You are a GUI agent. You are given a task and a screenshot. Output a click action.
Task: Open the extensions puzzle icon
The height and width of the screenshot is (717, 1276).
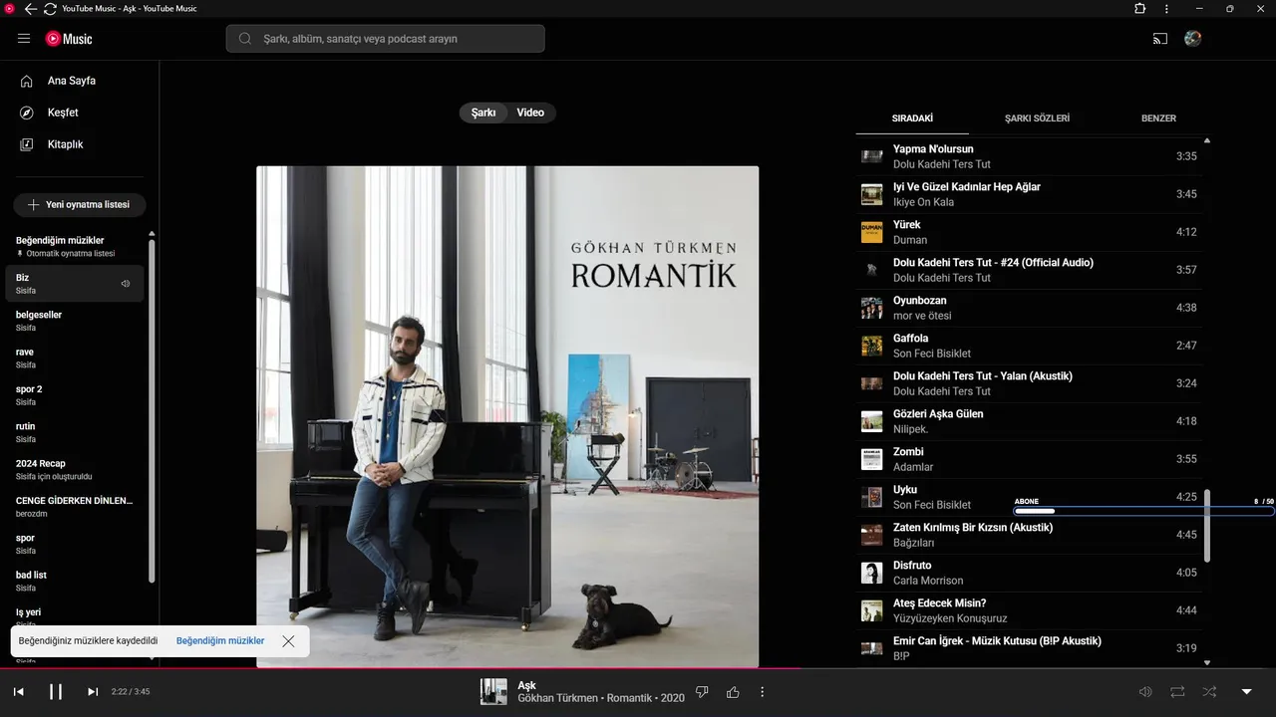1140,9
